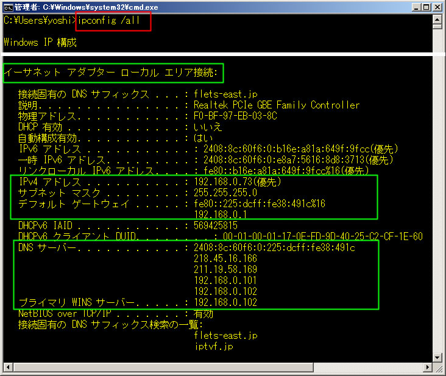
Task: Click the 自動構成有効 value はい
Action: click(203, 138)
